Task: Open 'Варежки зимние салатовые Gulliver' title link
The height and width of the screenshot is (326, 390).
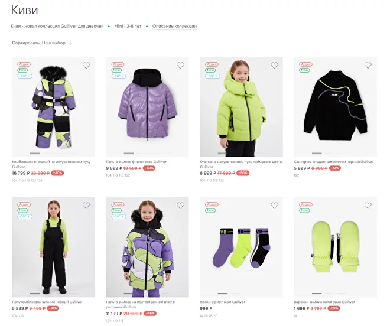Action: pos(324,302)
